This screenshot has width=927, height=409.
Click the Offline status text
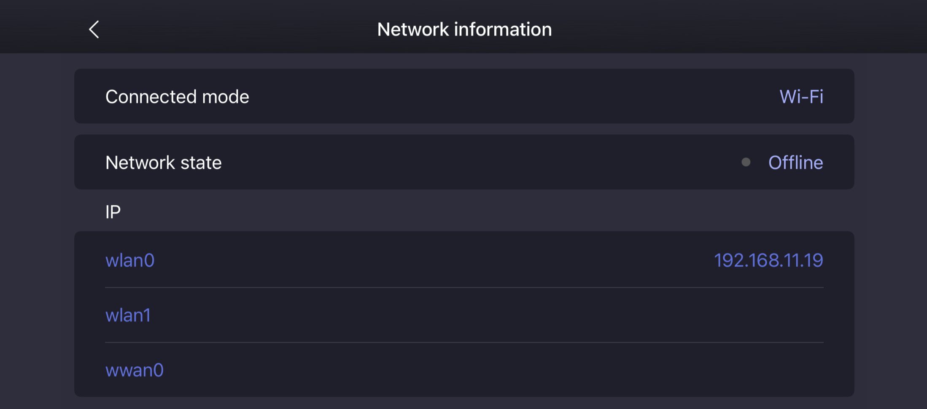(x=795, y=163)
